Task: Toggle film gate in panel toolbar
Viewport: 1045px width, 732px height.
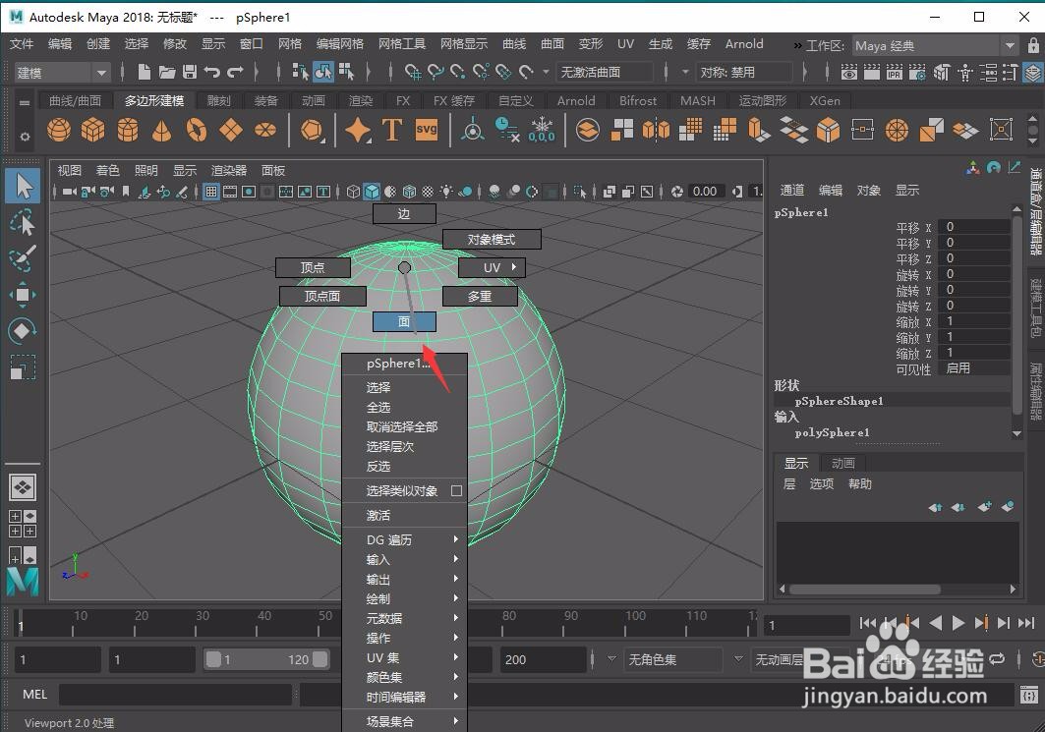Action: coord(230,192)
